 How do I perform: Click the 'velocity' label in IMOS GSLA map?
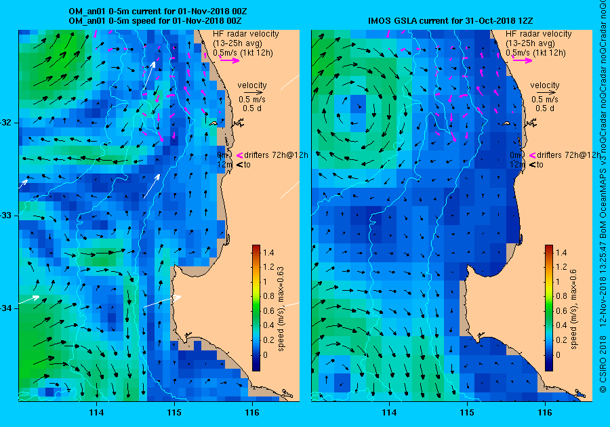pos(545,85)
